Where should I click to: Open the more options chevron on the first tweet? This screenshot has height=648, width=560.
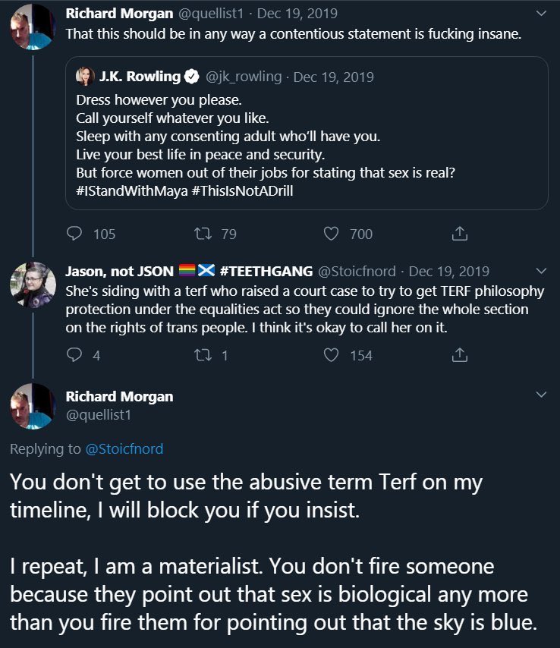[x=541, y=14]
